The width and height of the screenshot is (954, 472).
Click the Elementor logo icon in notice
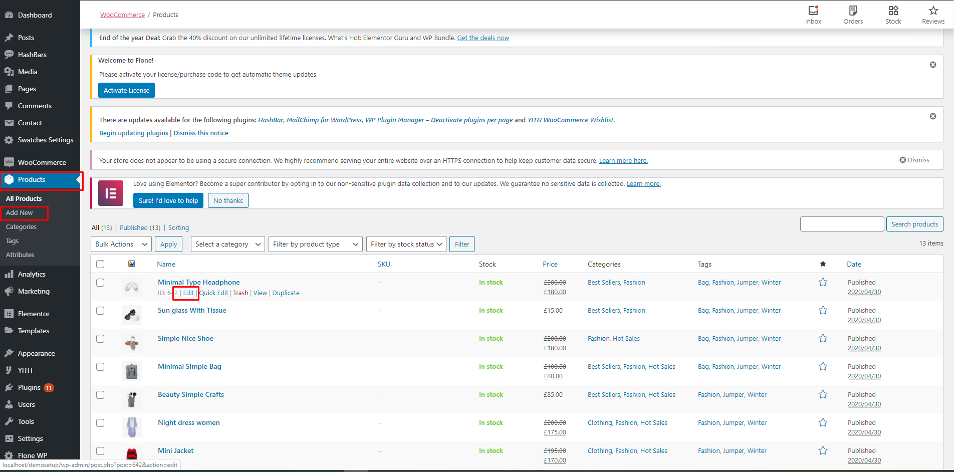point(111,193)
